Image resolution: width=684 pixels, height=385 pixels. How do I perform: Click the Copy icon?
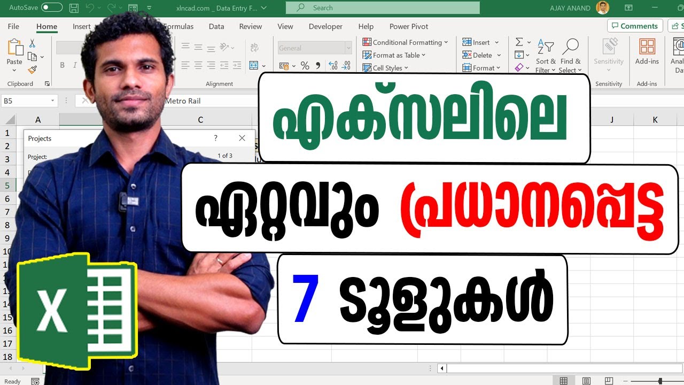32,56
